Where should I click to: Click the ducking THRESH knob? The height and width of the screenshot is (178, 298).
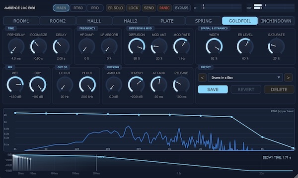(x=136, y=85)
